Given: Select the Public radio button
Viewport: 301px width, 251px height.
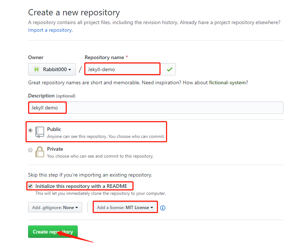Looking at the screenshot, I should pyautogui.click(x=30, y=130).
